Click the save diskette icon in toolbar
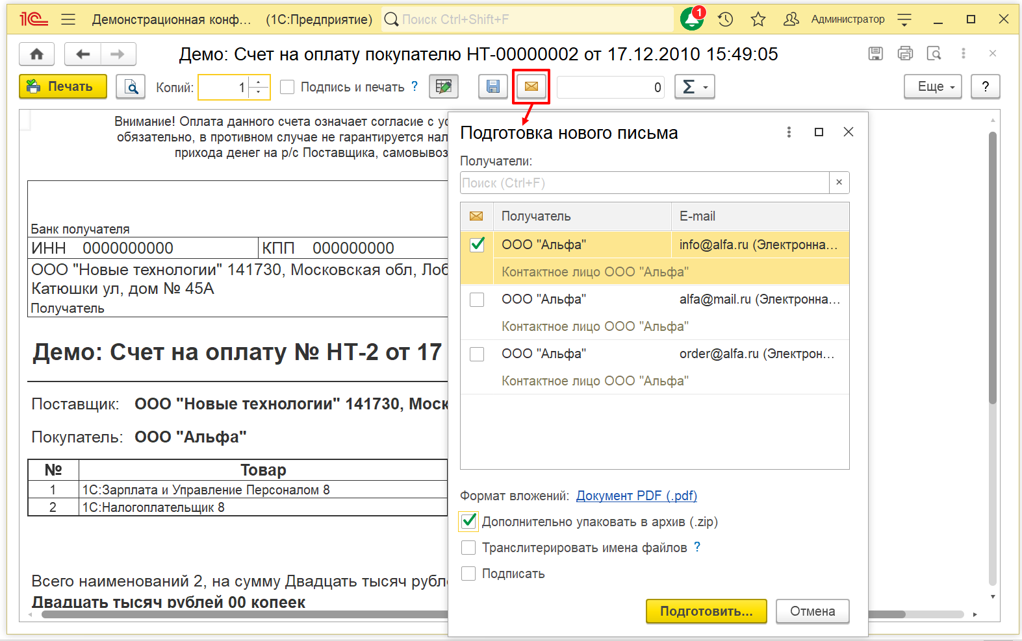 (493, 86)
